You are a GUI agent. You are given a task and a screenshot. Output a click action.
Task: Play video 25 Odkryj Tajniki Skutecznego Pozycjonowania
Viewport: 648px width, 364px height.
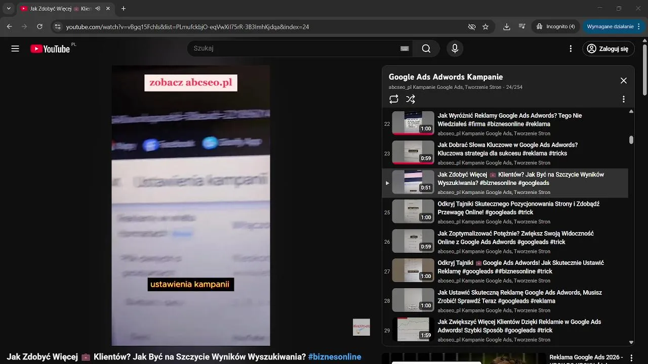coord(505,212)
